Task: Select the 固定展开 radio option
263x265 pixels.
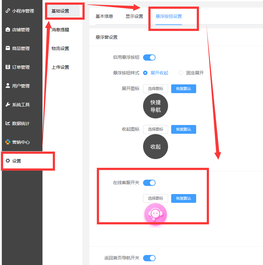Action: coord(191,73)
